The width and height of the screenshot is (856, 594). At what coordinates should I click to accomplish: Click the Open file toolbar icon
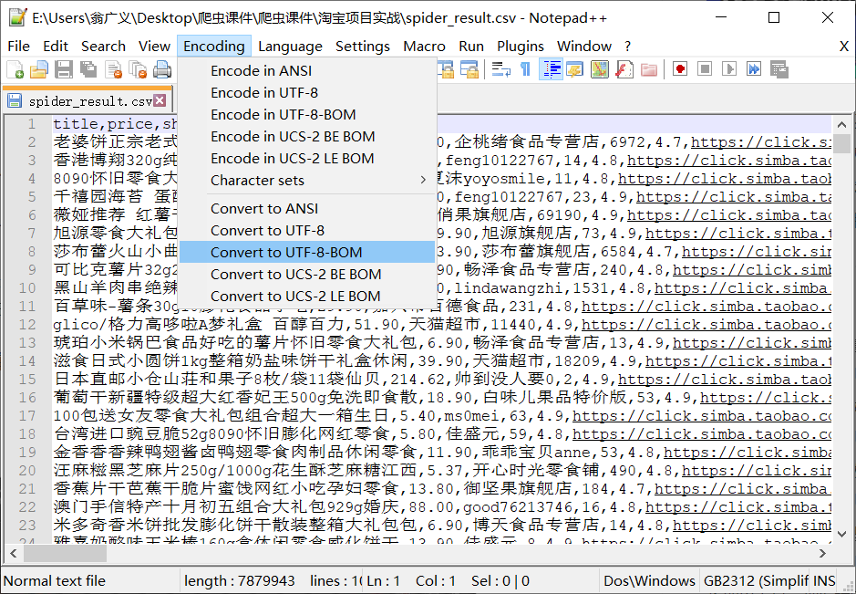(x=39, y=69)
